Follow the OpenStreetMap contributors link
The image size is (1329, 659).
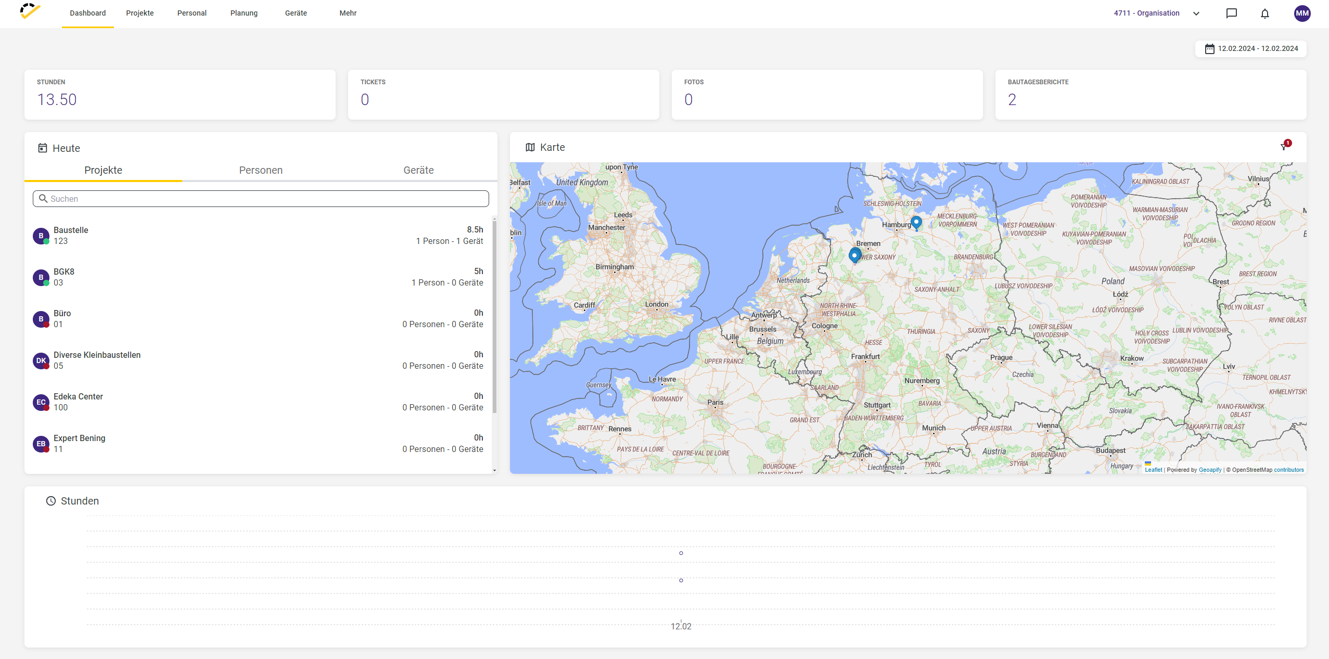coord(1289,470)
